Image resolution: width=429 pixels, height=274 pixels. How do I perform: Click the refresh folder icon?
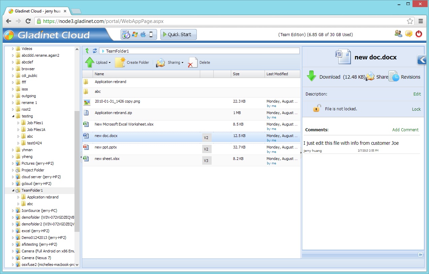[95, 51]
